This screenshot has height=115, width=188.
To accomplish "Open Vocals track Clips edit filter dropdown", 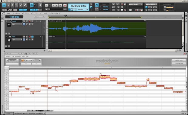I will point(17,24).
